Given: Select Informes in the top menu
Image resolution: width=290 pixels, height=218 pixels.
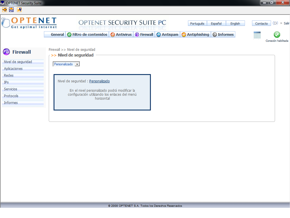Looking at the screenshot, I should (223, 35).
